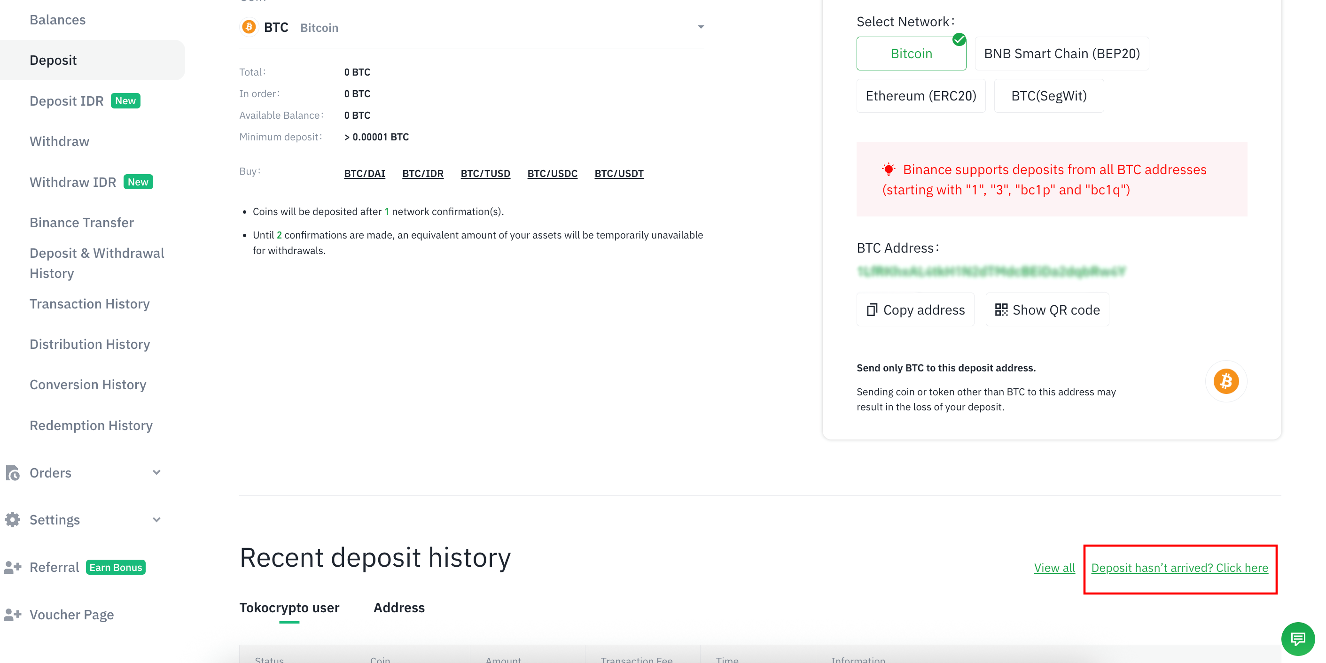Image resolution: width=1326 pixels, height=663 pixels.
Task: Open Distribution History
Action: [90, 344]
